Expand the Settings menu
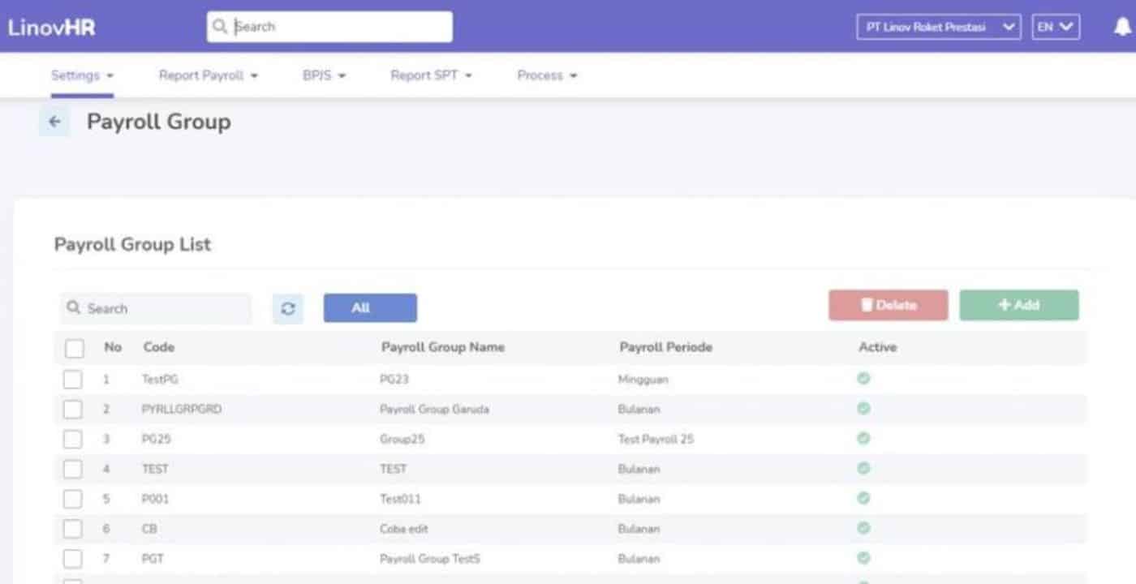Image resolution: width=1136 pixels, height=584 pixels. 82,75
